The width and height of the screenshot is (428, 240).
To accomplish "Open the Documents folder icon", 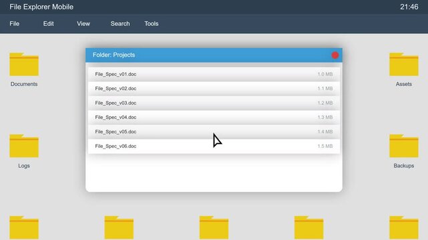I will (24, 64).
